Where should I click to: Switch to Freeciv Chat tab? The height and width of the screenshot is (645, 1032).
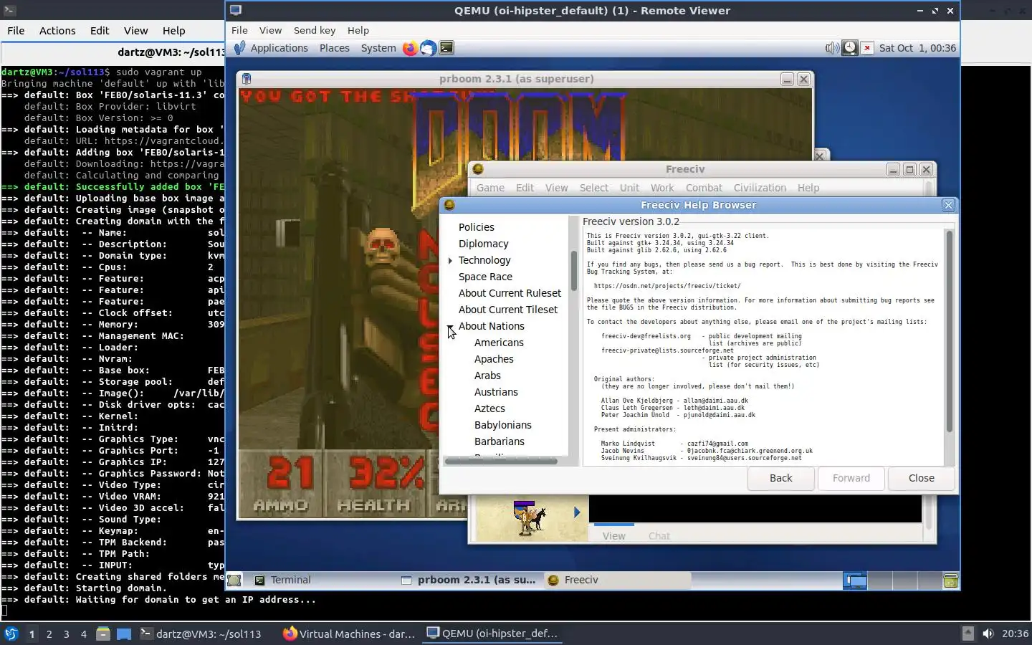[659, 535]
